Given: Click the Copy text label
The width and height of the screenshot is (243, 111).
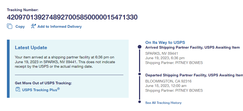Looking at the screenshot, I should (20, 26).
